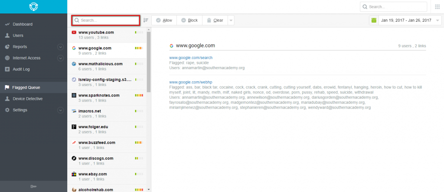Click the imacros.net favicon

(74, 111)
